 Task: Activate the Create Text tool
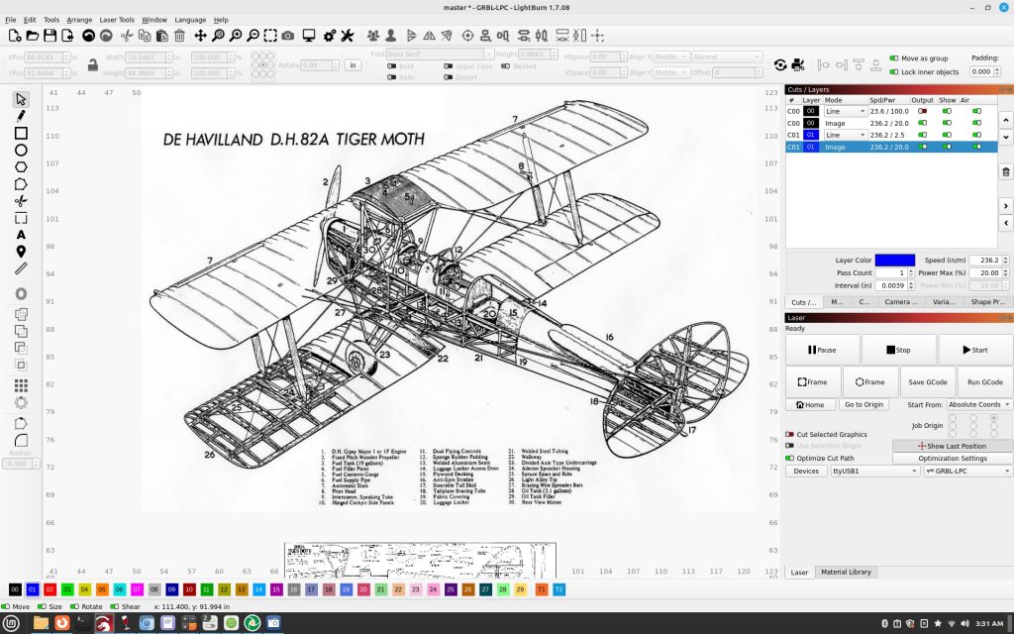tap(21, 235)
